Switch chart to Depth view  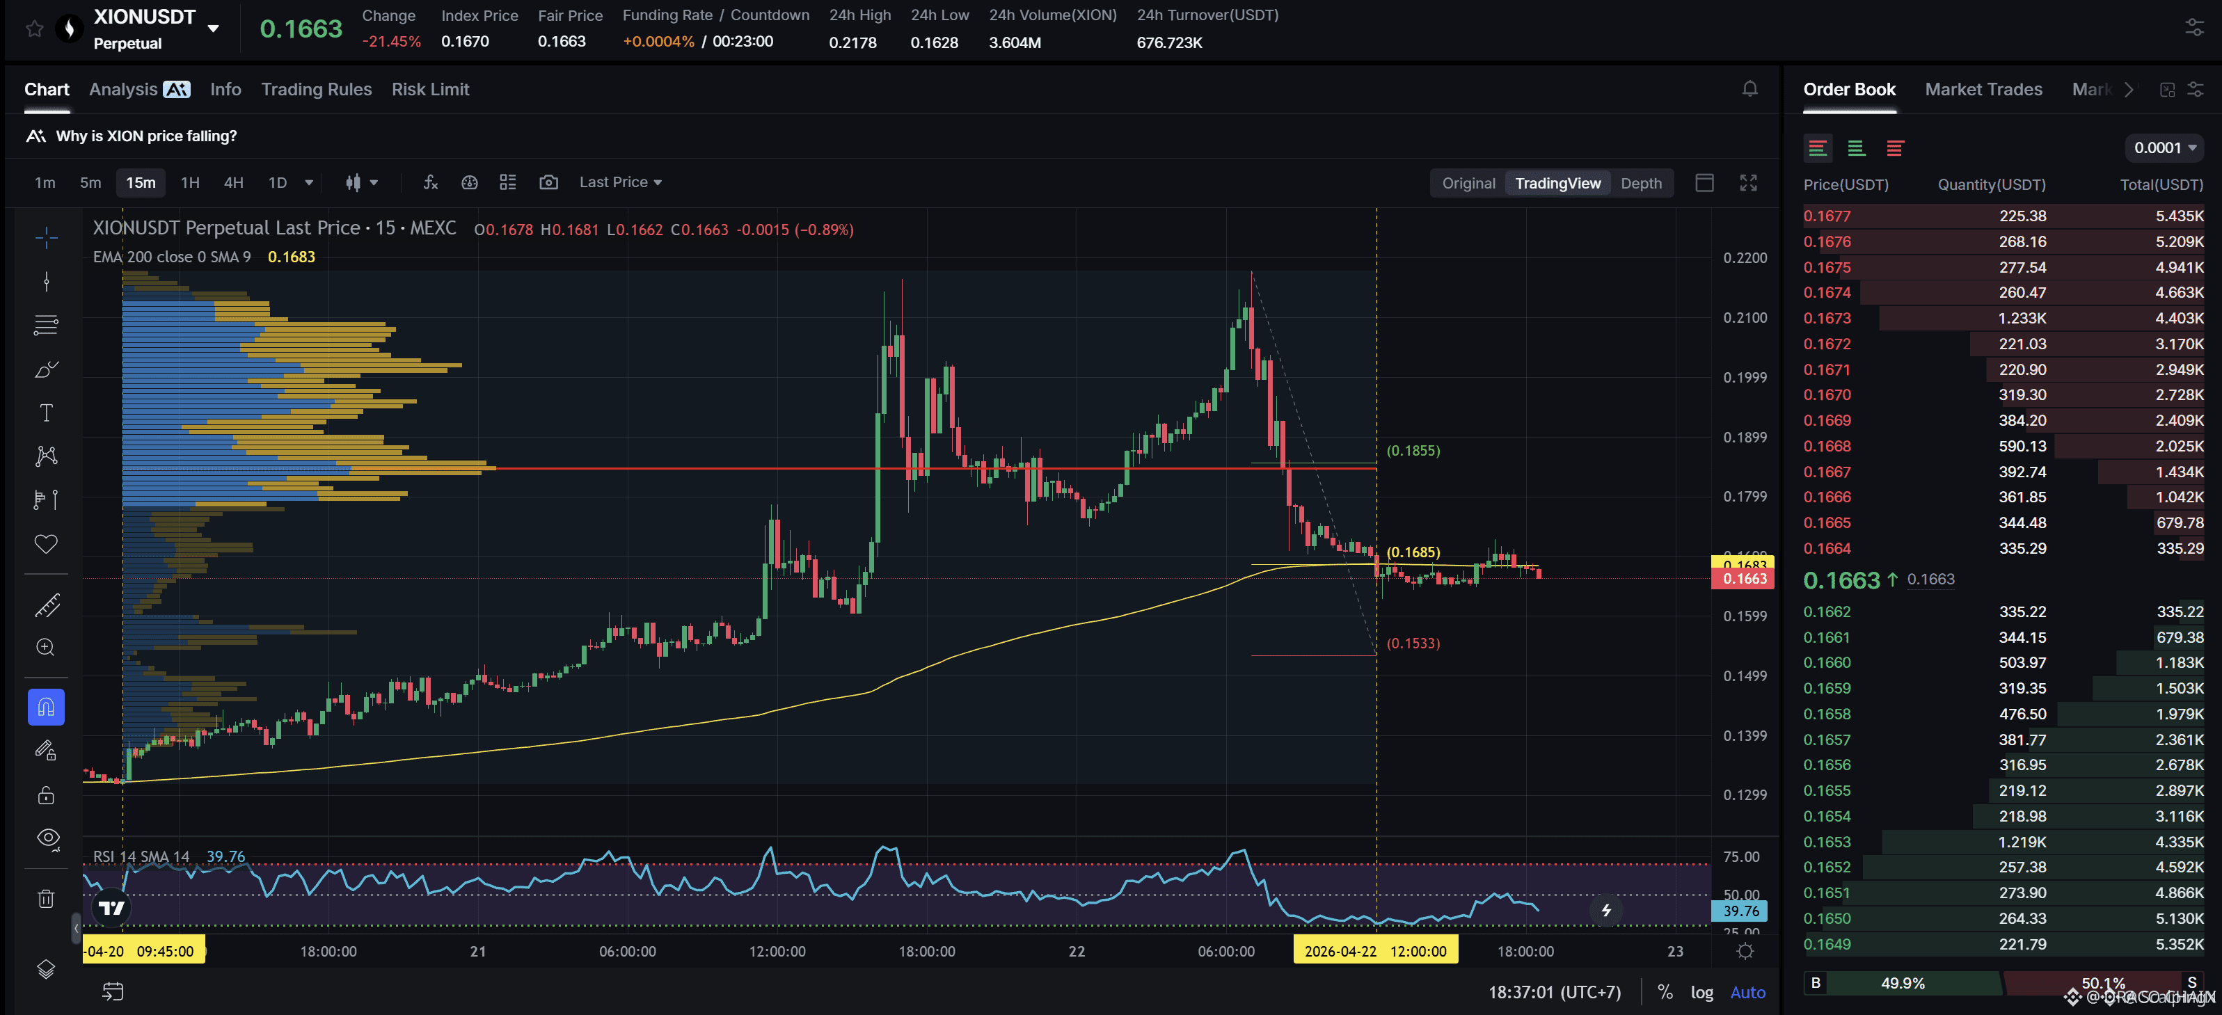[1641, 184]
